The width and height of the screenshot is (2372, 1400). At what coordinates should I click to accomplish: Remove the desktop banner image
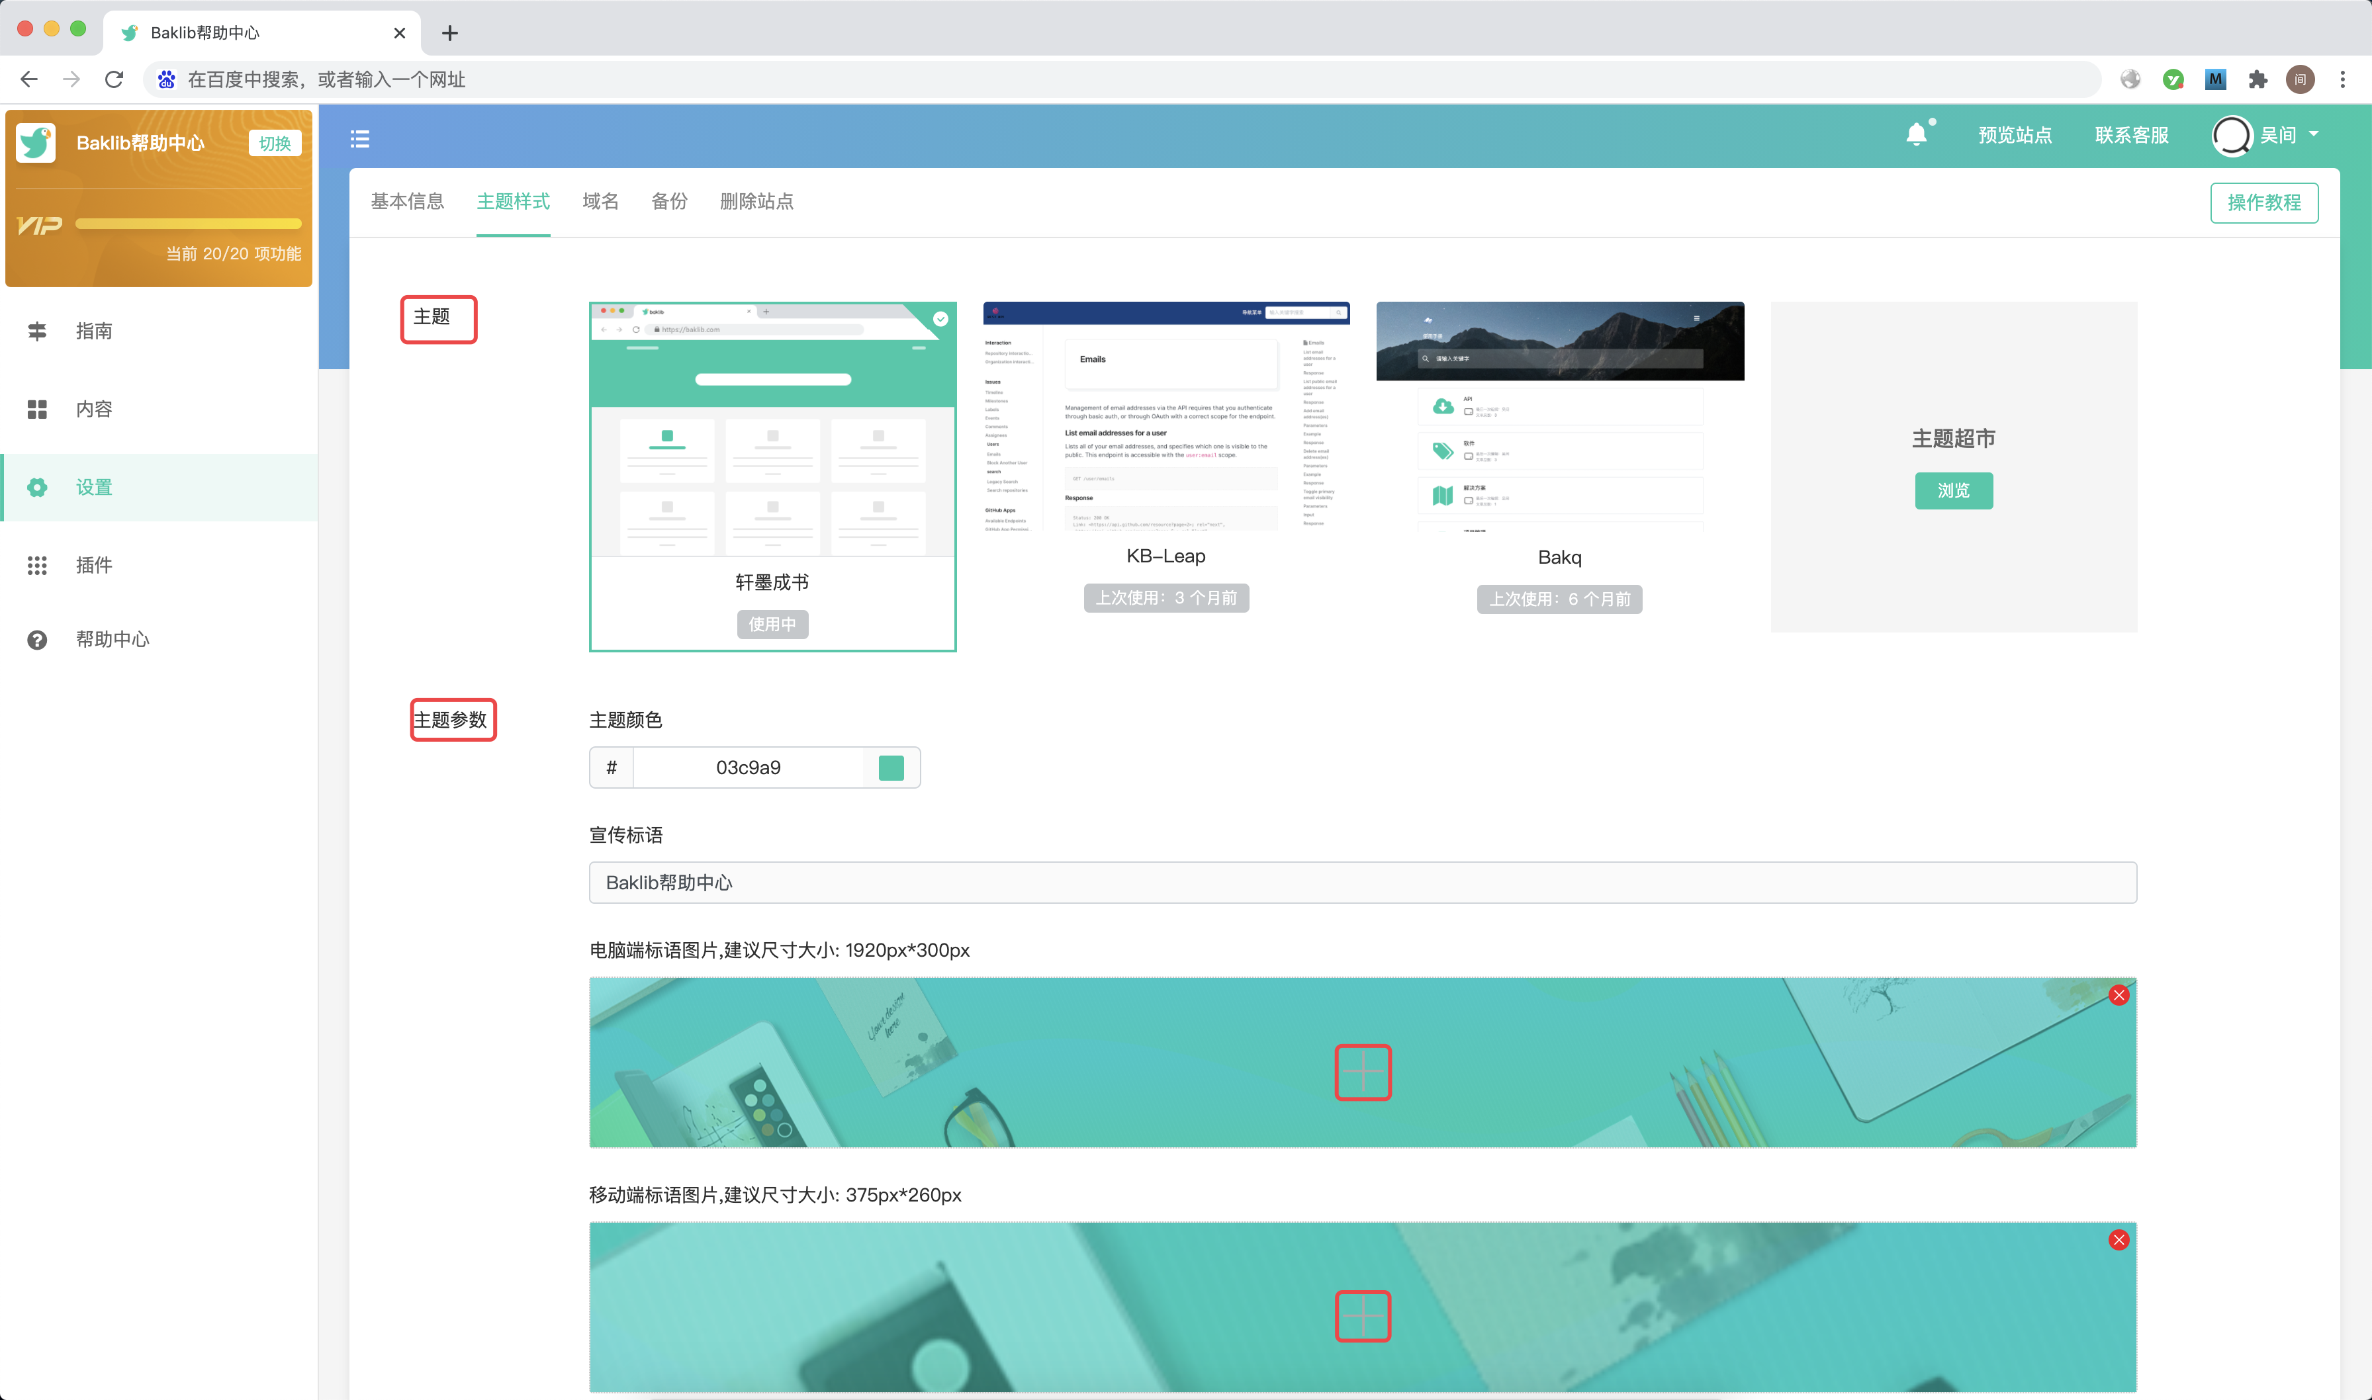click(2119, 995)
